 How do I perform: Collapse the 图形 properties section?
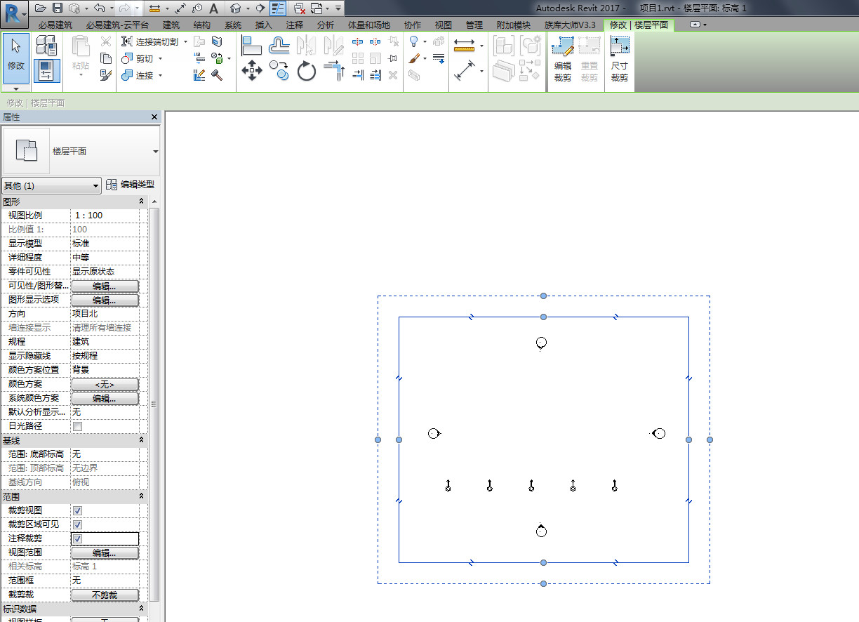pyautogui.click(x=141, y=201)
